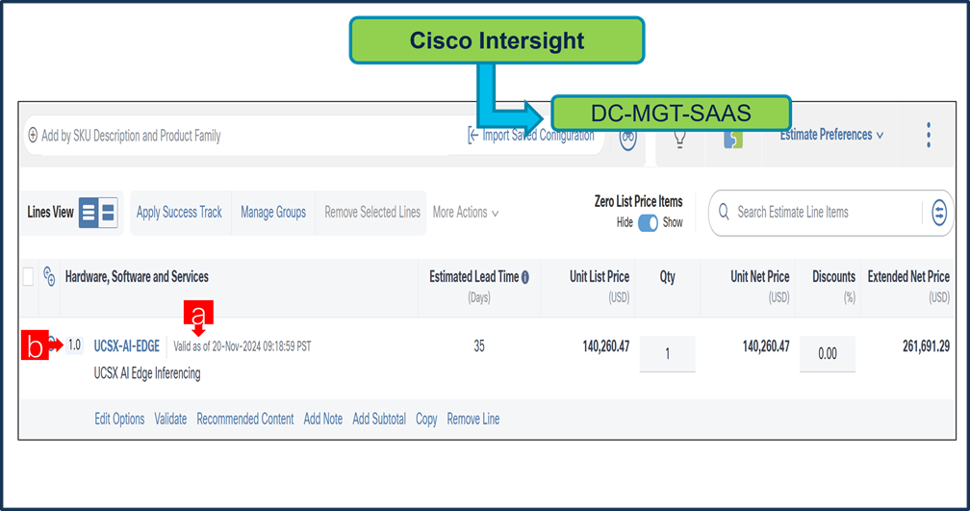Click the plus icon in Add by SKU field

[33, 135]
